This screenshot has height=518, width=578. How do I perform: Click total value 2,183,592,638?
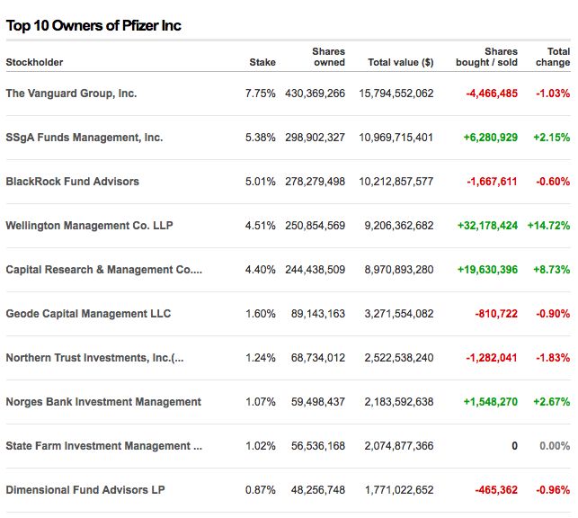[x=399, y=402]
